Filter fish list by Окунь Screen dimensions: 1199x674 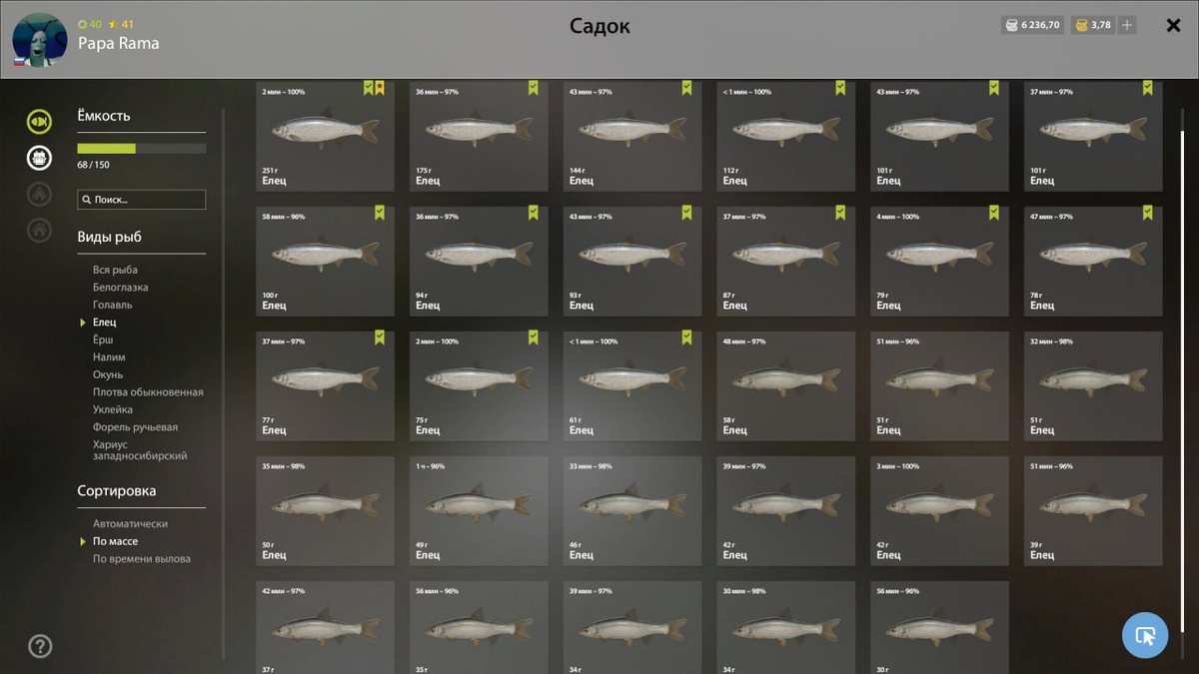click(x=108, y=374)
